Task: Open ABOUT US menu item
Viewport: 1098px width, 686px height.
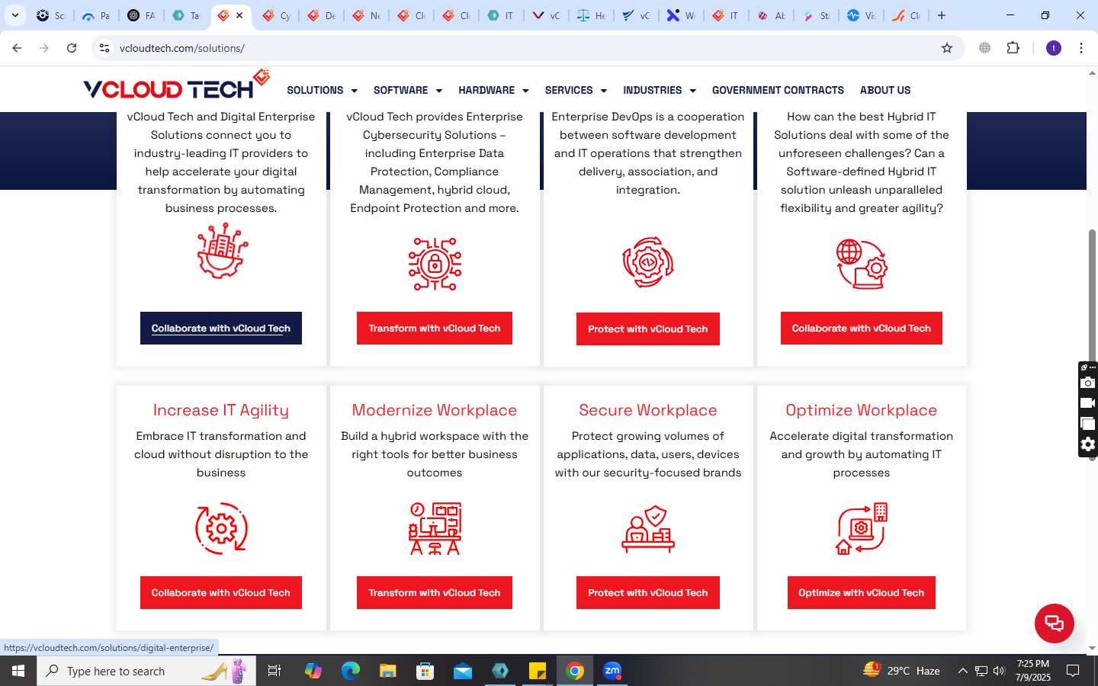Action: 885,90
